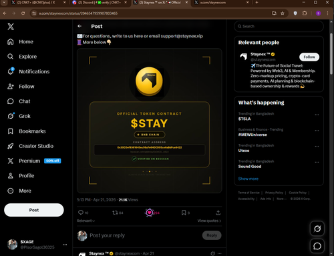Image resolution: width=334 pixels, height=256 pixels.
Task: Toggle the like heart on the post
Action: (150, 213)
